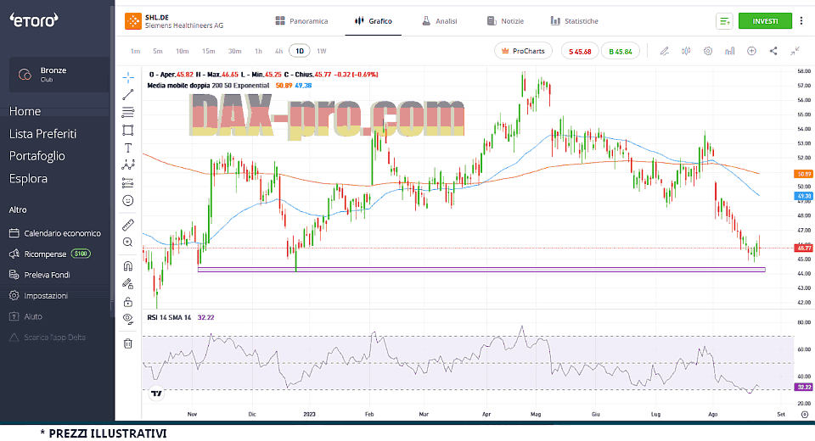Click the Siemens Healthineers SHL.DE logo

pyautogui.click(x=133, y=21)
